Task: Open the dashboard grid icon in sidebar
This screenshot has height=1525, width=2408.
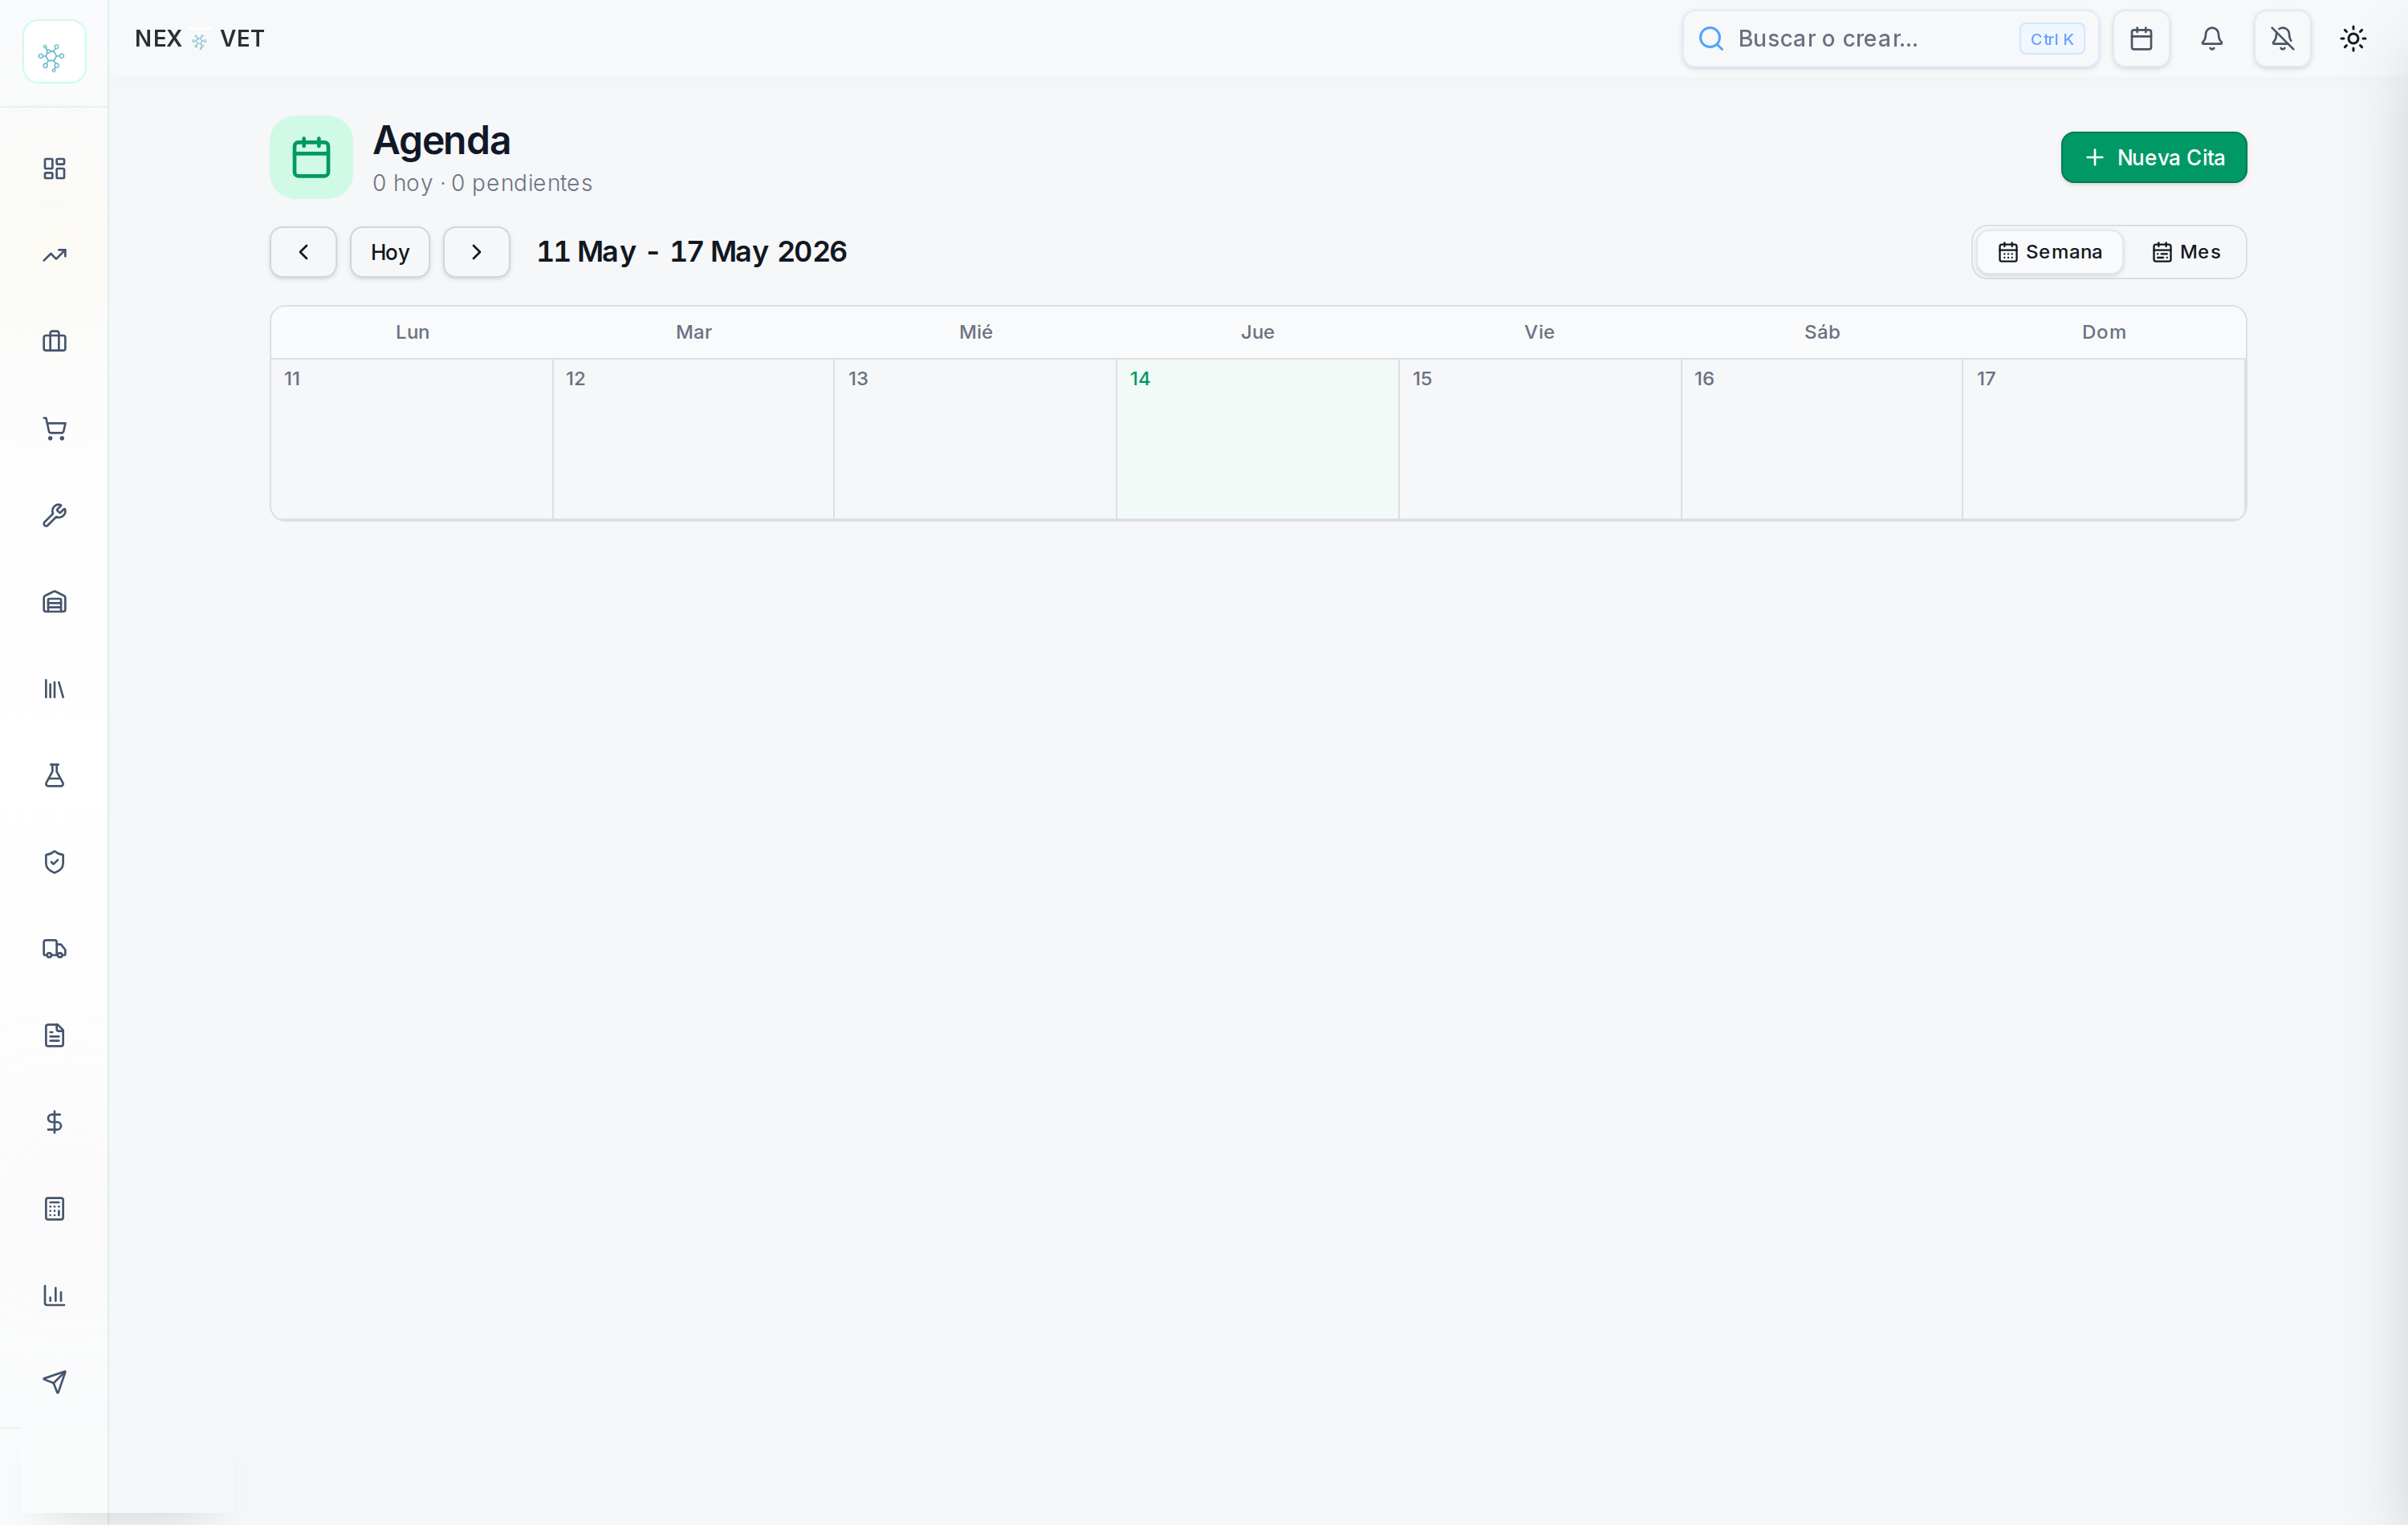Action: click(54, 168)
